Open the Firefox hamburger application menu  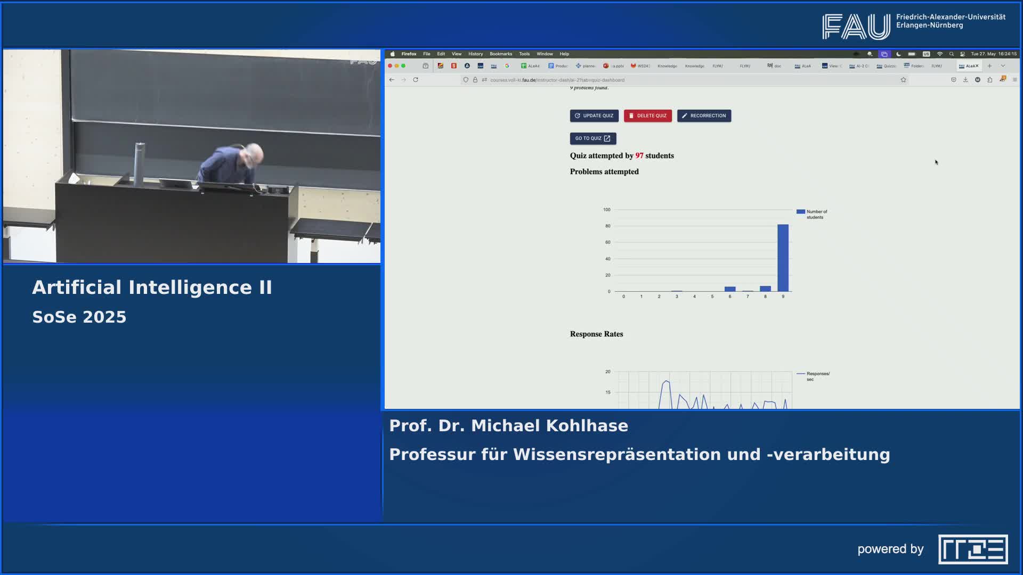click(1014, 80)
